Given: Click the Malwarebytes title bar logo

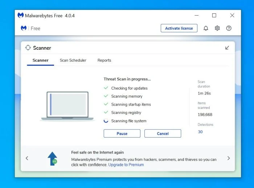Looking at the screenshot, I should (21, 15).
